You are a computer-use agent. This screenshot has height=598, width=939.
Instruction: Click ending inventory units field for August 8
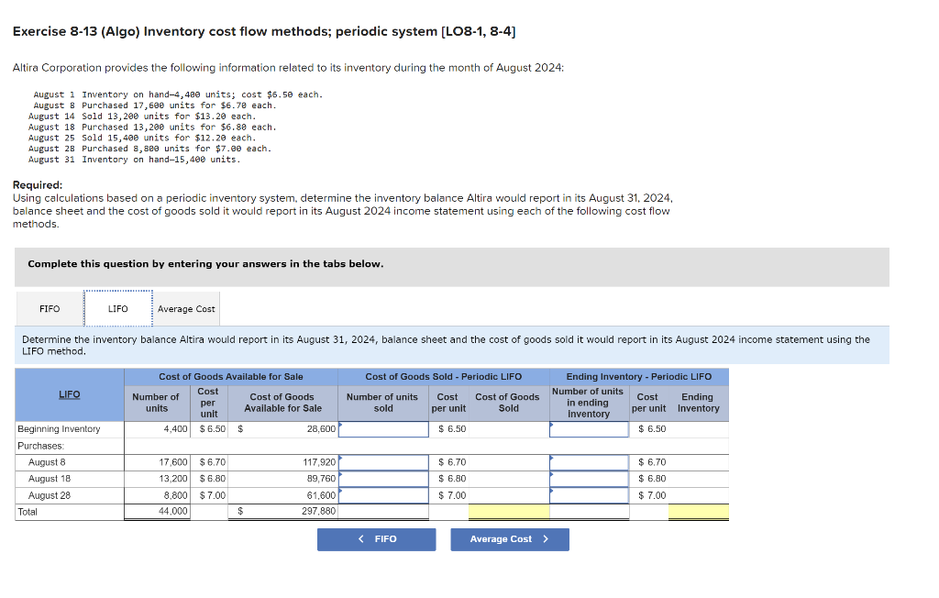589,461
